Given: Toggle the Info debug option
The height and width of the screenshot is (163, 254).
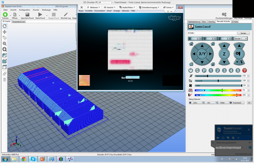Looking at the screenshot, I should [209, 103].
